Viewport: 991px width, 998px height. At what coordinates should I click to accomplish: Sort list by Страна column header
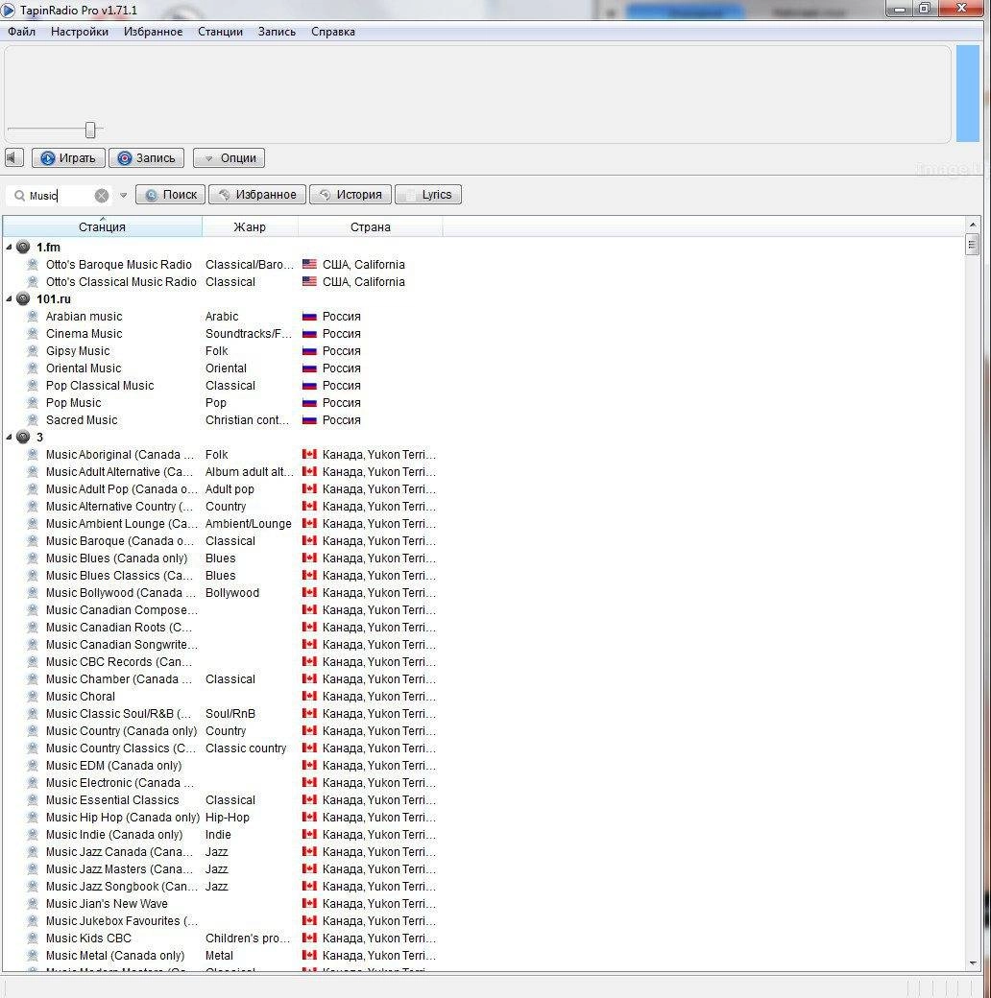pyautogui.click(x=370, y=226)
